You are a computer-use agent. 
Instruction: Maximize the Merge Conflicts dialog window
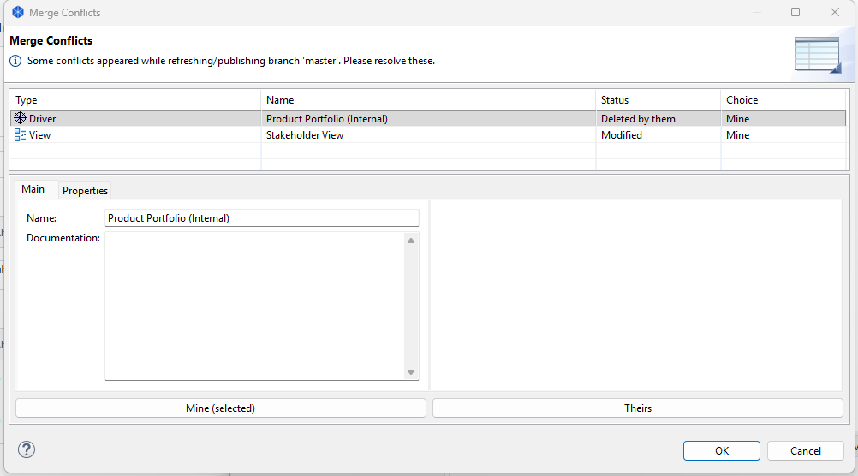pyautogui.click(x=795, y=13)
